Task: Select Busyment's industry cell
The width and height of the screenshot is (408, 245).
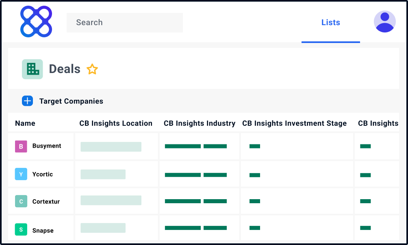Action: coord(199,146)
